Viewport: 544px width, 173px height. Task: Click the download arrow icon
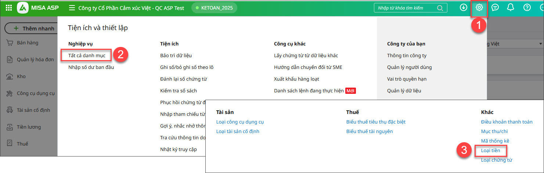click(463, 8)
